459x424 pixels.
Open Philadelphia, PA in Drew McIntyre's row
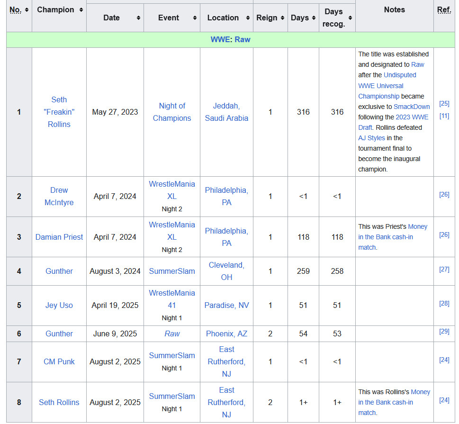click(226, 196)
